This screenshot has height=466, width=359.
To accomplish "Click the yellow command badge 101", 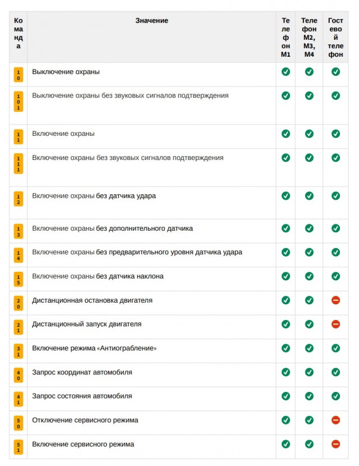I will click(x=19, y=102).
